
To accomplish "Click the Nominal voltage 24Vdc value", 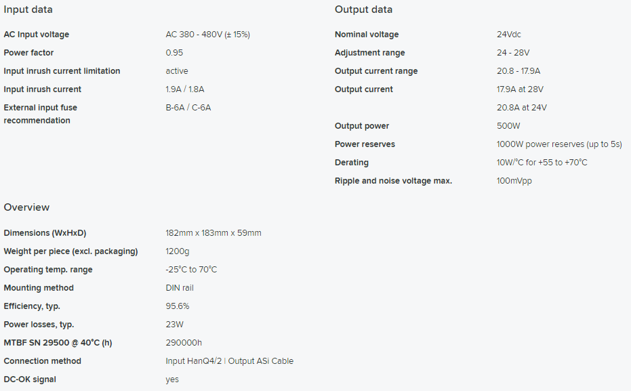I will tap(508, 35).
